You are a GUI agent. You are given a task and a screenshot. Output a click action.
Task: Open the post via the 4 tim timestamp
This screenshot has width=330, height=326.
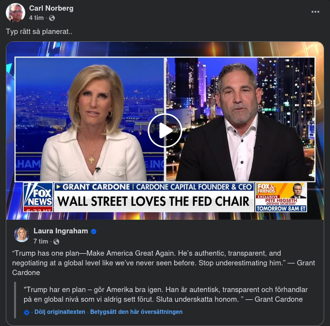(36, 18)
